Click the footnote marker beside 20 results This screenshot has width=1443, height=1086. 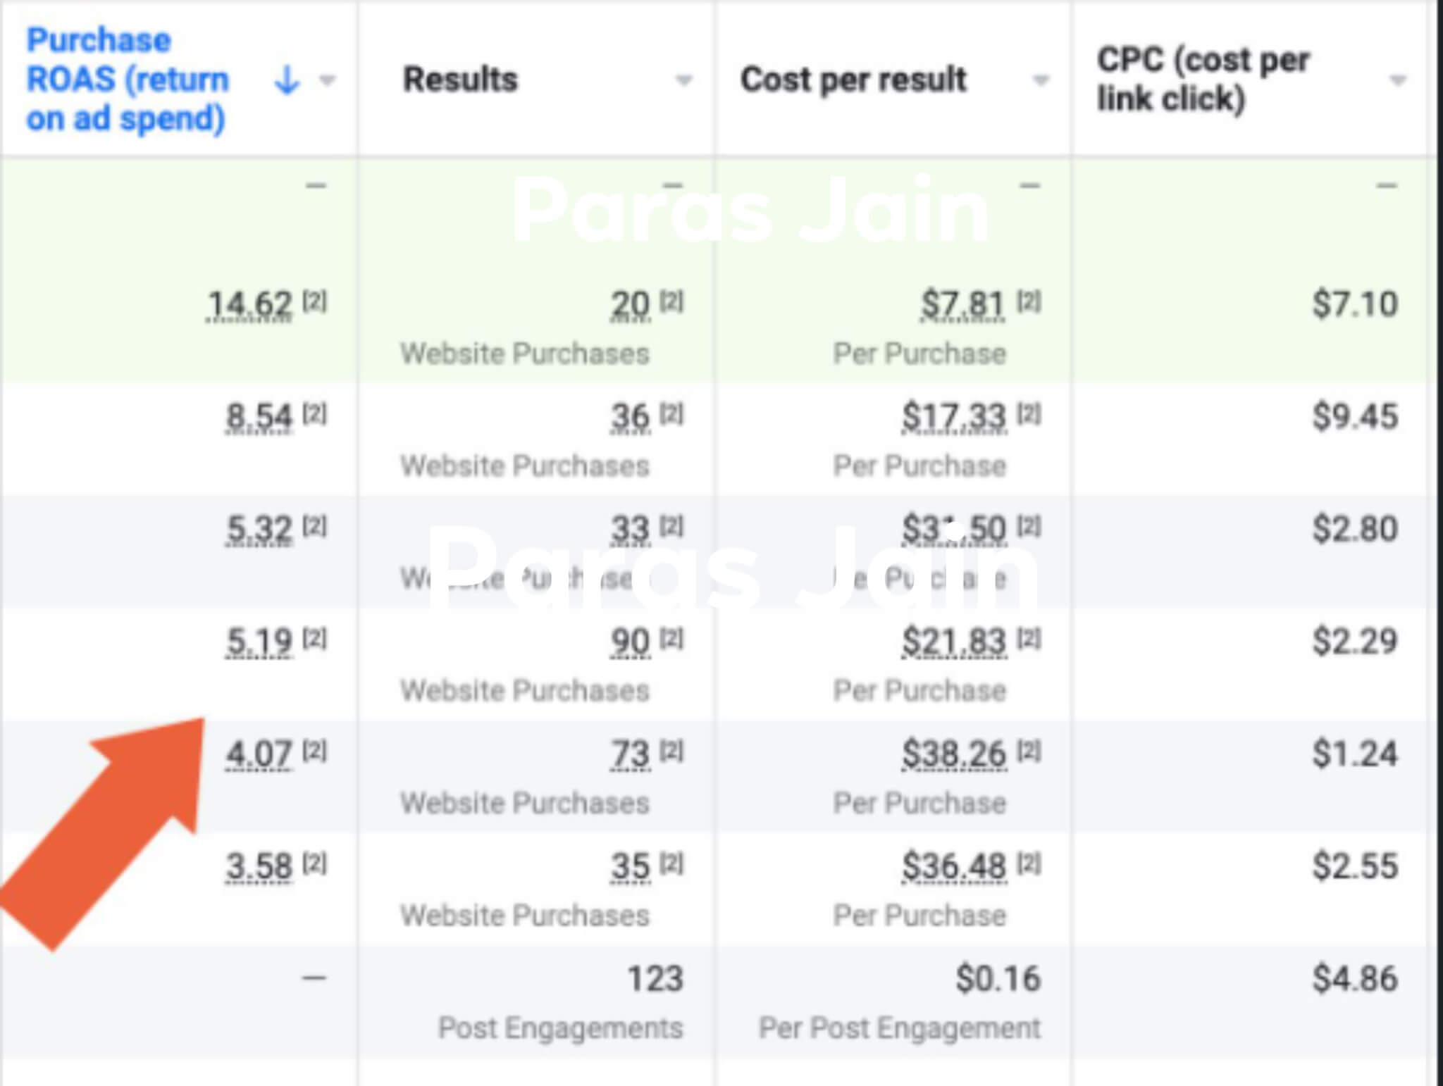pos(671,301)
